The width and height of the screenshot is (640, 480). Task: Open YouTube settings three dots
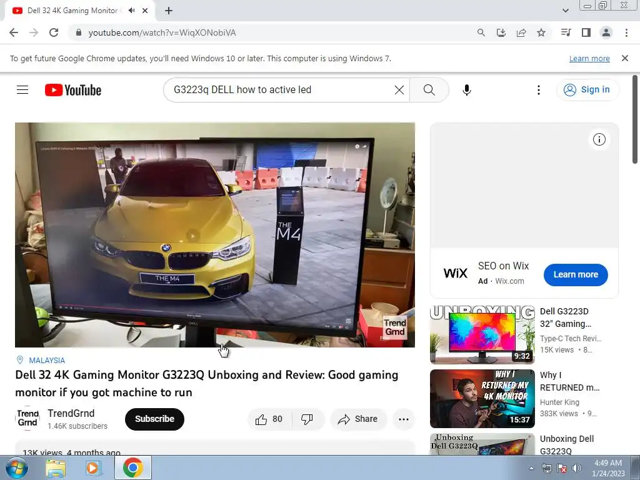[539, 90]
